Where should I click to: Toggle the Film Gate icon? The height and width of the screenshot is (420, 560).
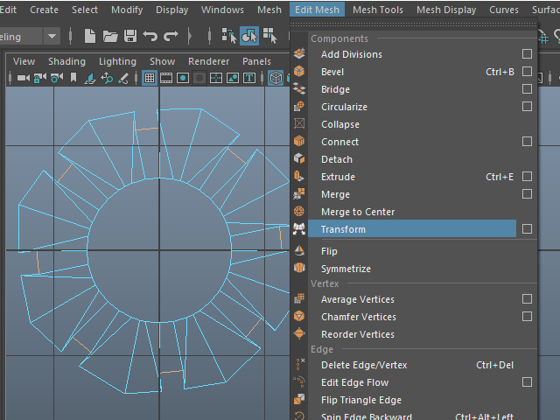pyautogui.click(x=166, y=78)
